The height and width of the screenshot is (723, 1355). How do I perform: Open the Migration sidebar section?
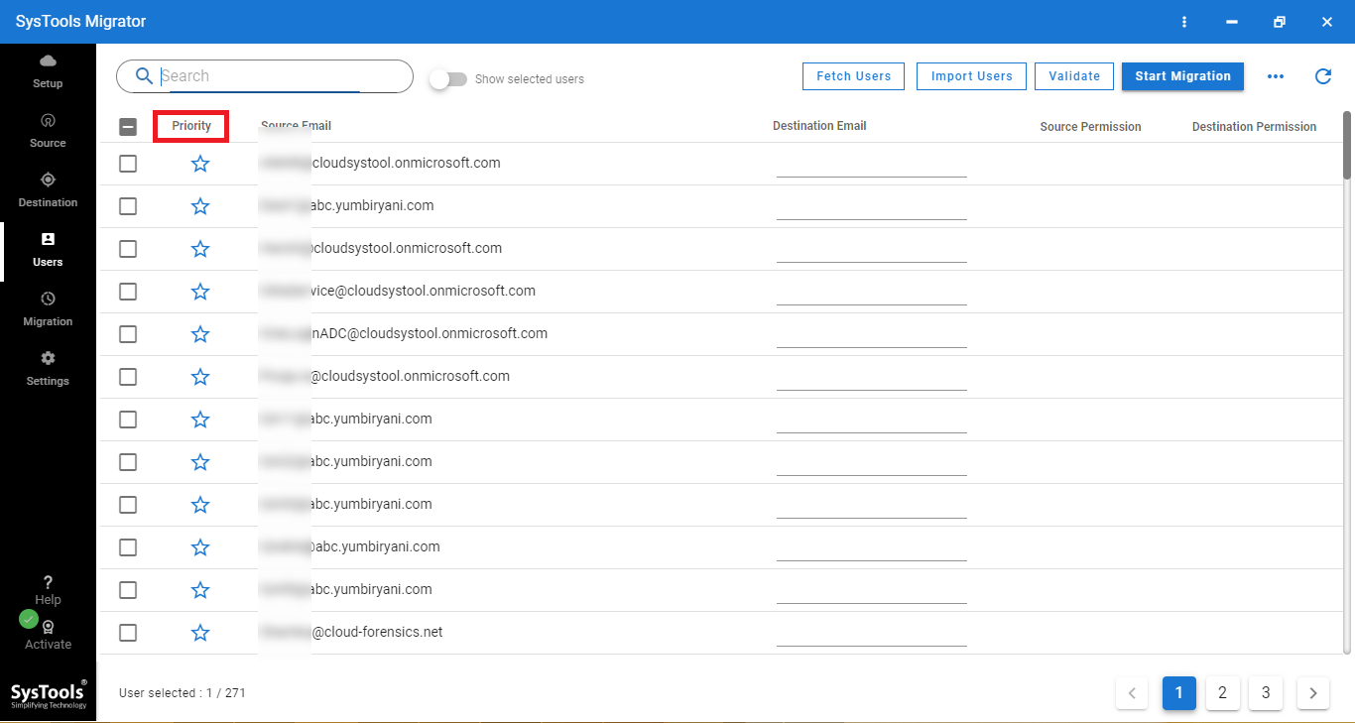tap(48, 309)
